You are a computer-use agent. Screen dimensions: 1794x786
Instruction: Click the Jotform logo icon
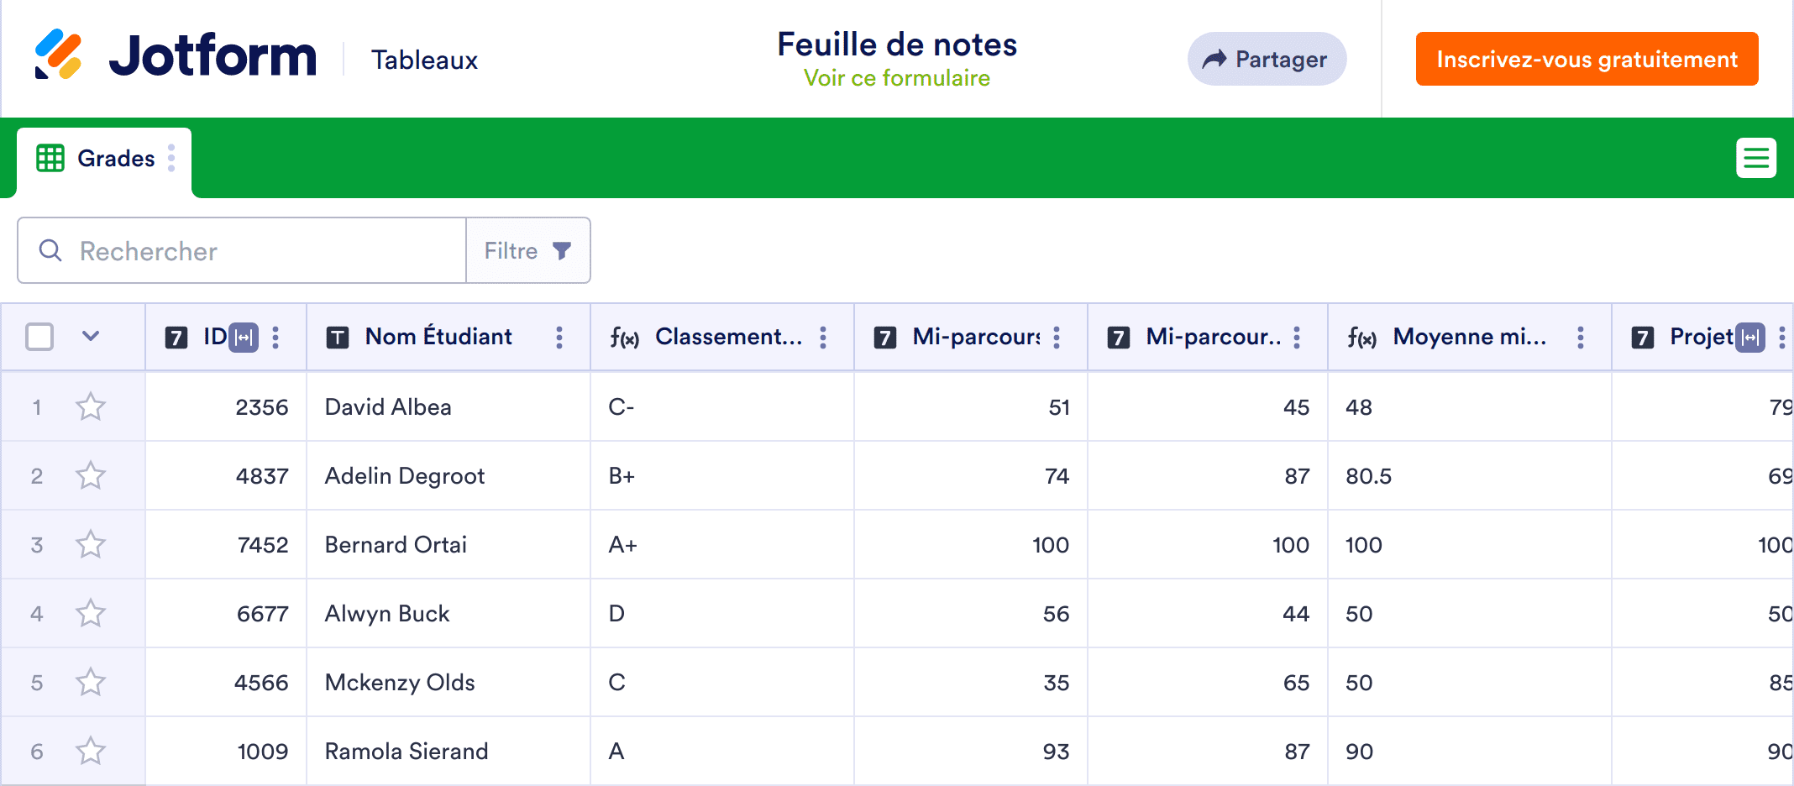coord(58,55)
